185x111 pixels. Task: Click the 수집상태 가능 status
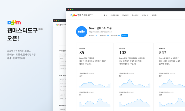pos(119,35)
